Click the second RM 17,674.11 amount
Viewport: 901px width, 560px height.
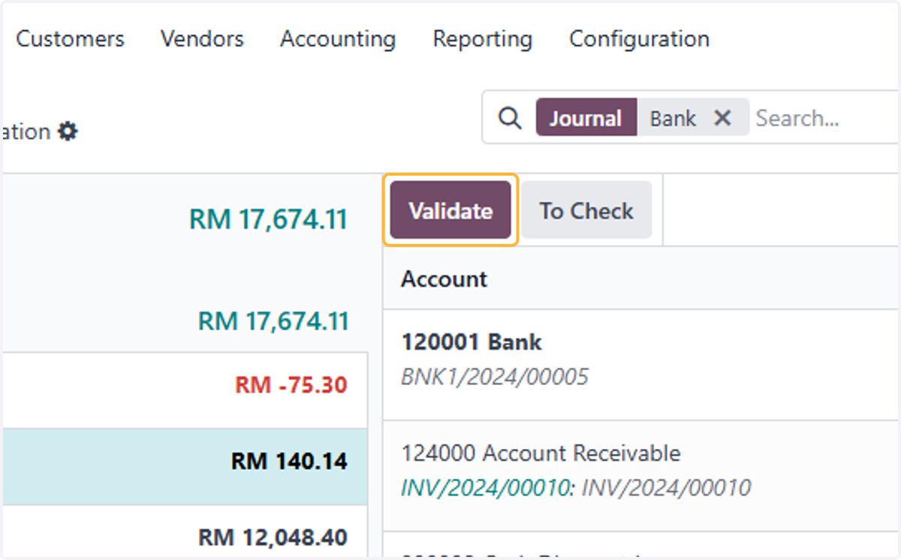273,321
